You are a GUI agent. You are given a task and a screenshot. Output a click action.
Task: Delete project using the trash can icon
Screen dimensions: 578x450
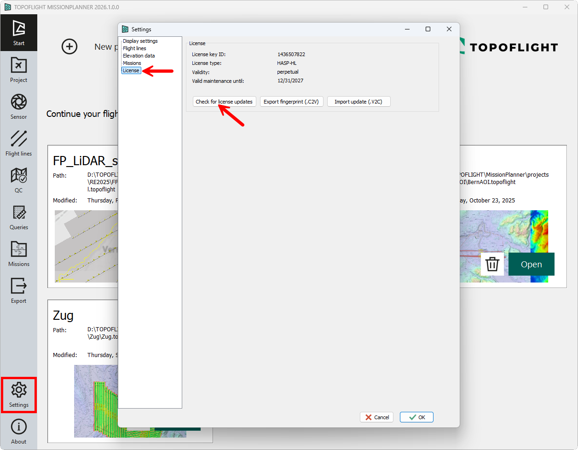[492, 265]
